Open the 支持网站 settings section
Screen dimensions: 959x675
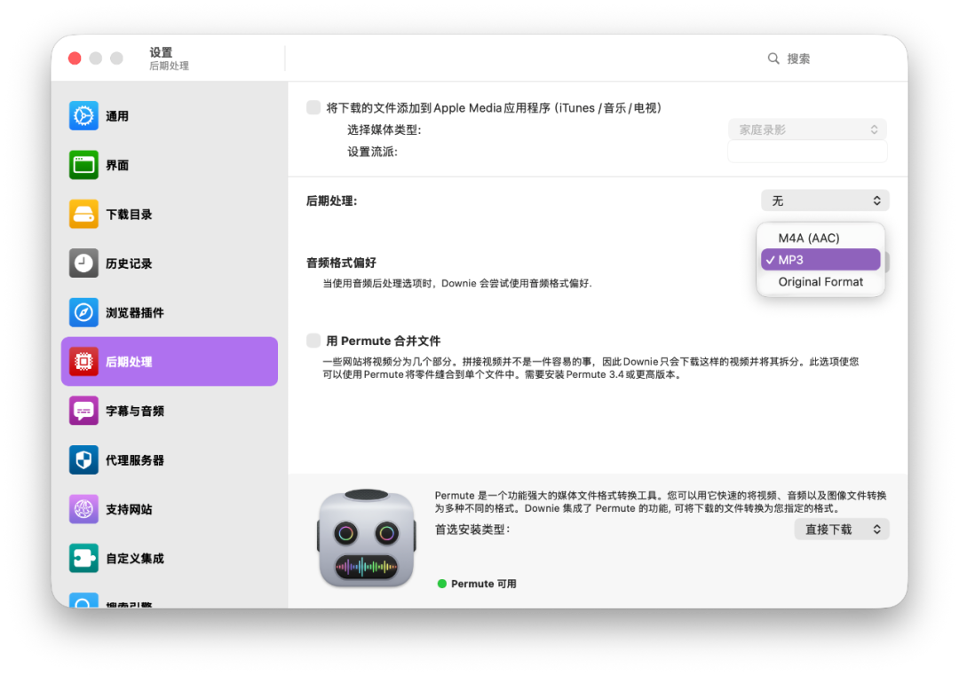pyautogui.click(x=83, y=508)
